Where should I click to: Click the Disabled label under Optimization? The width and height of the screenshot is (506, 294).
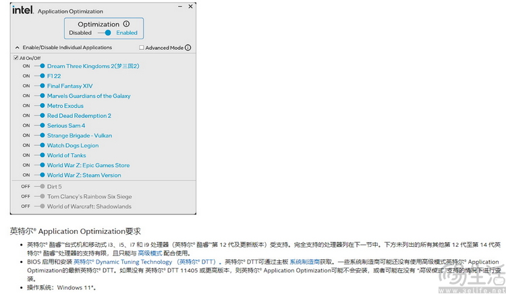pos(80,33)
